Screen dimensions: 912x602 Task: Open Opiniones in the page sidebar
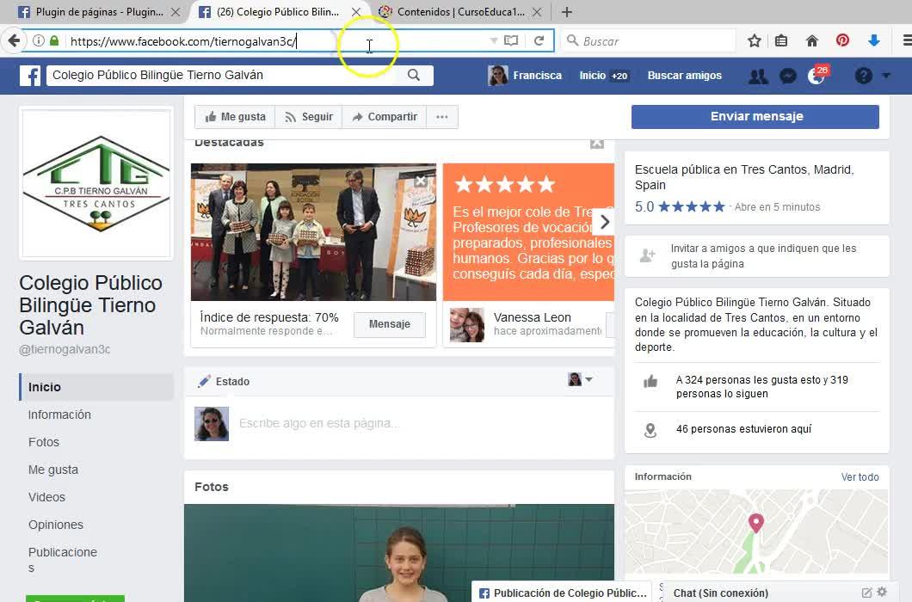click(x=55, y=525)
